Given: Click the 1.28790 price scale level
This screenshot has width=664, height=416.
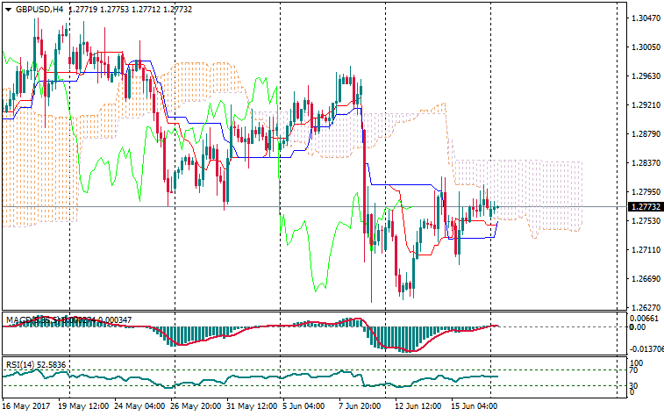Looking at the screenshot, I should coord(645,134).
